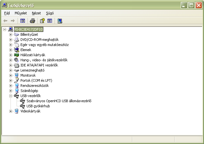Click the Számítógép computer icon
The height and width of the screenshot is (144, 204).
click(17, 91)
